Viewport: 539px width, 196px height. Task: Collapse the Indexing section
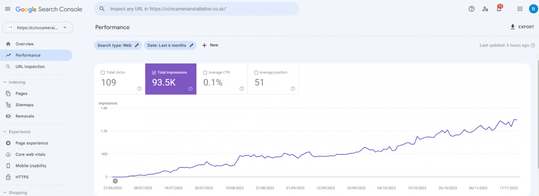(5, 82)
